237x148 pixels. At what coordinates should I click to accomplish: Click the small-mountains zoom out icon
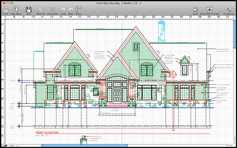(x=3, y=146)
